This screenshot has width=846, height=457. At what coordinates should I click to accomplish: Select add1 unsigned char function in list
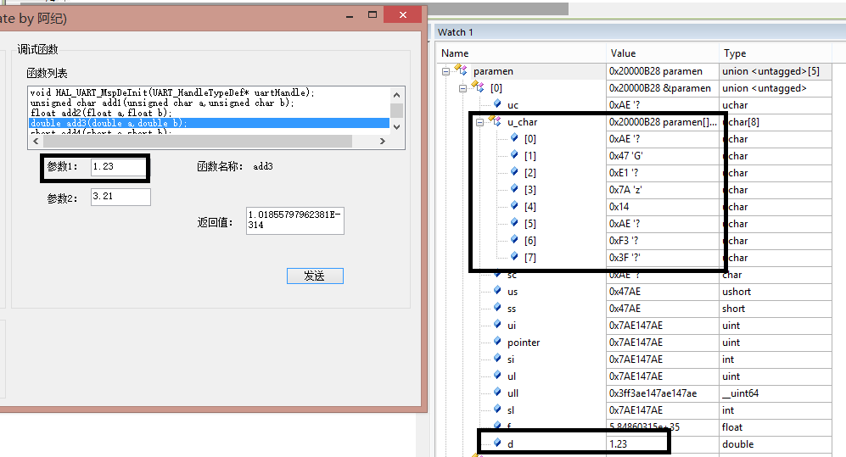(161, 103)
